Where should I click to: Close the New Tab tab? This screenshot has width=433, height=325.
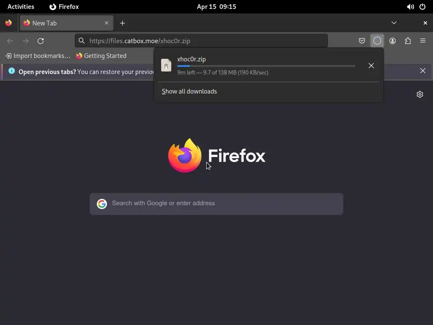coord(106,23)
